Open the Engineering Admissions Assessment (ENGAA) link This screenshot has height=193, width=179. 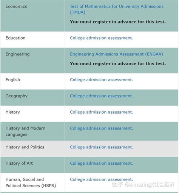(116, 54)
